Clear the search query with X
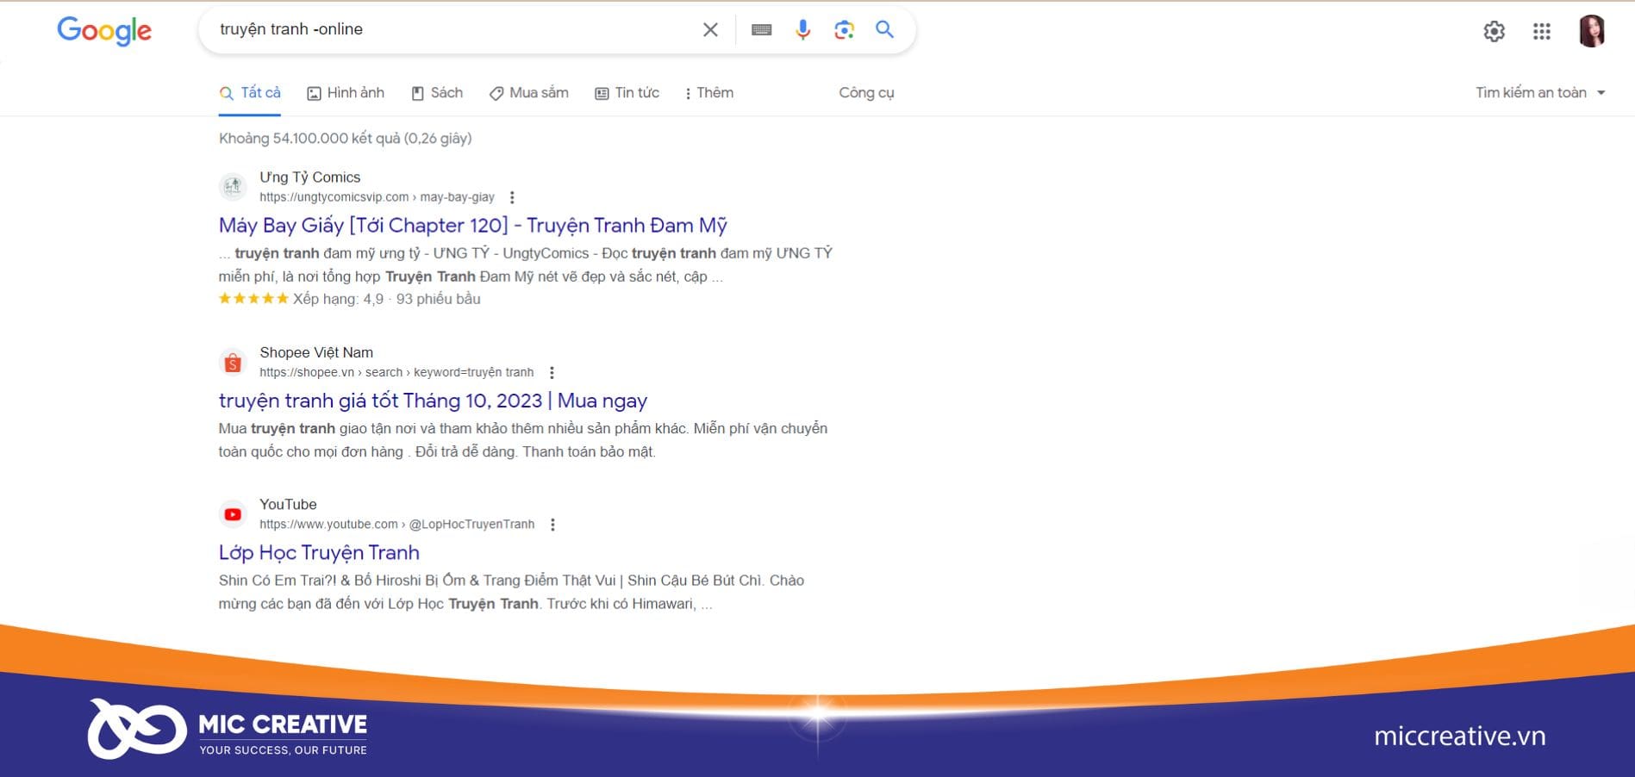Viewport: 1635px width, 777px height. coord(710,29)
